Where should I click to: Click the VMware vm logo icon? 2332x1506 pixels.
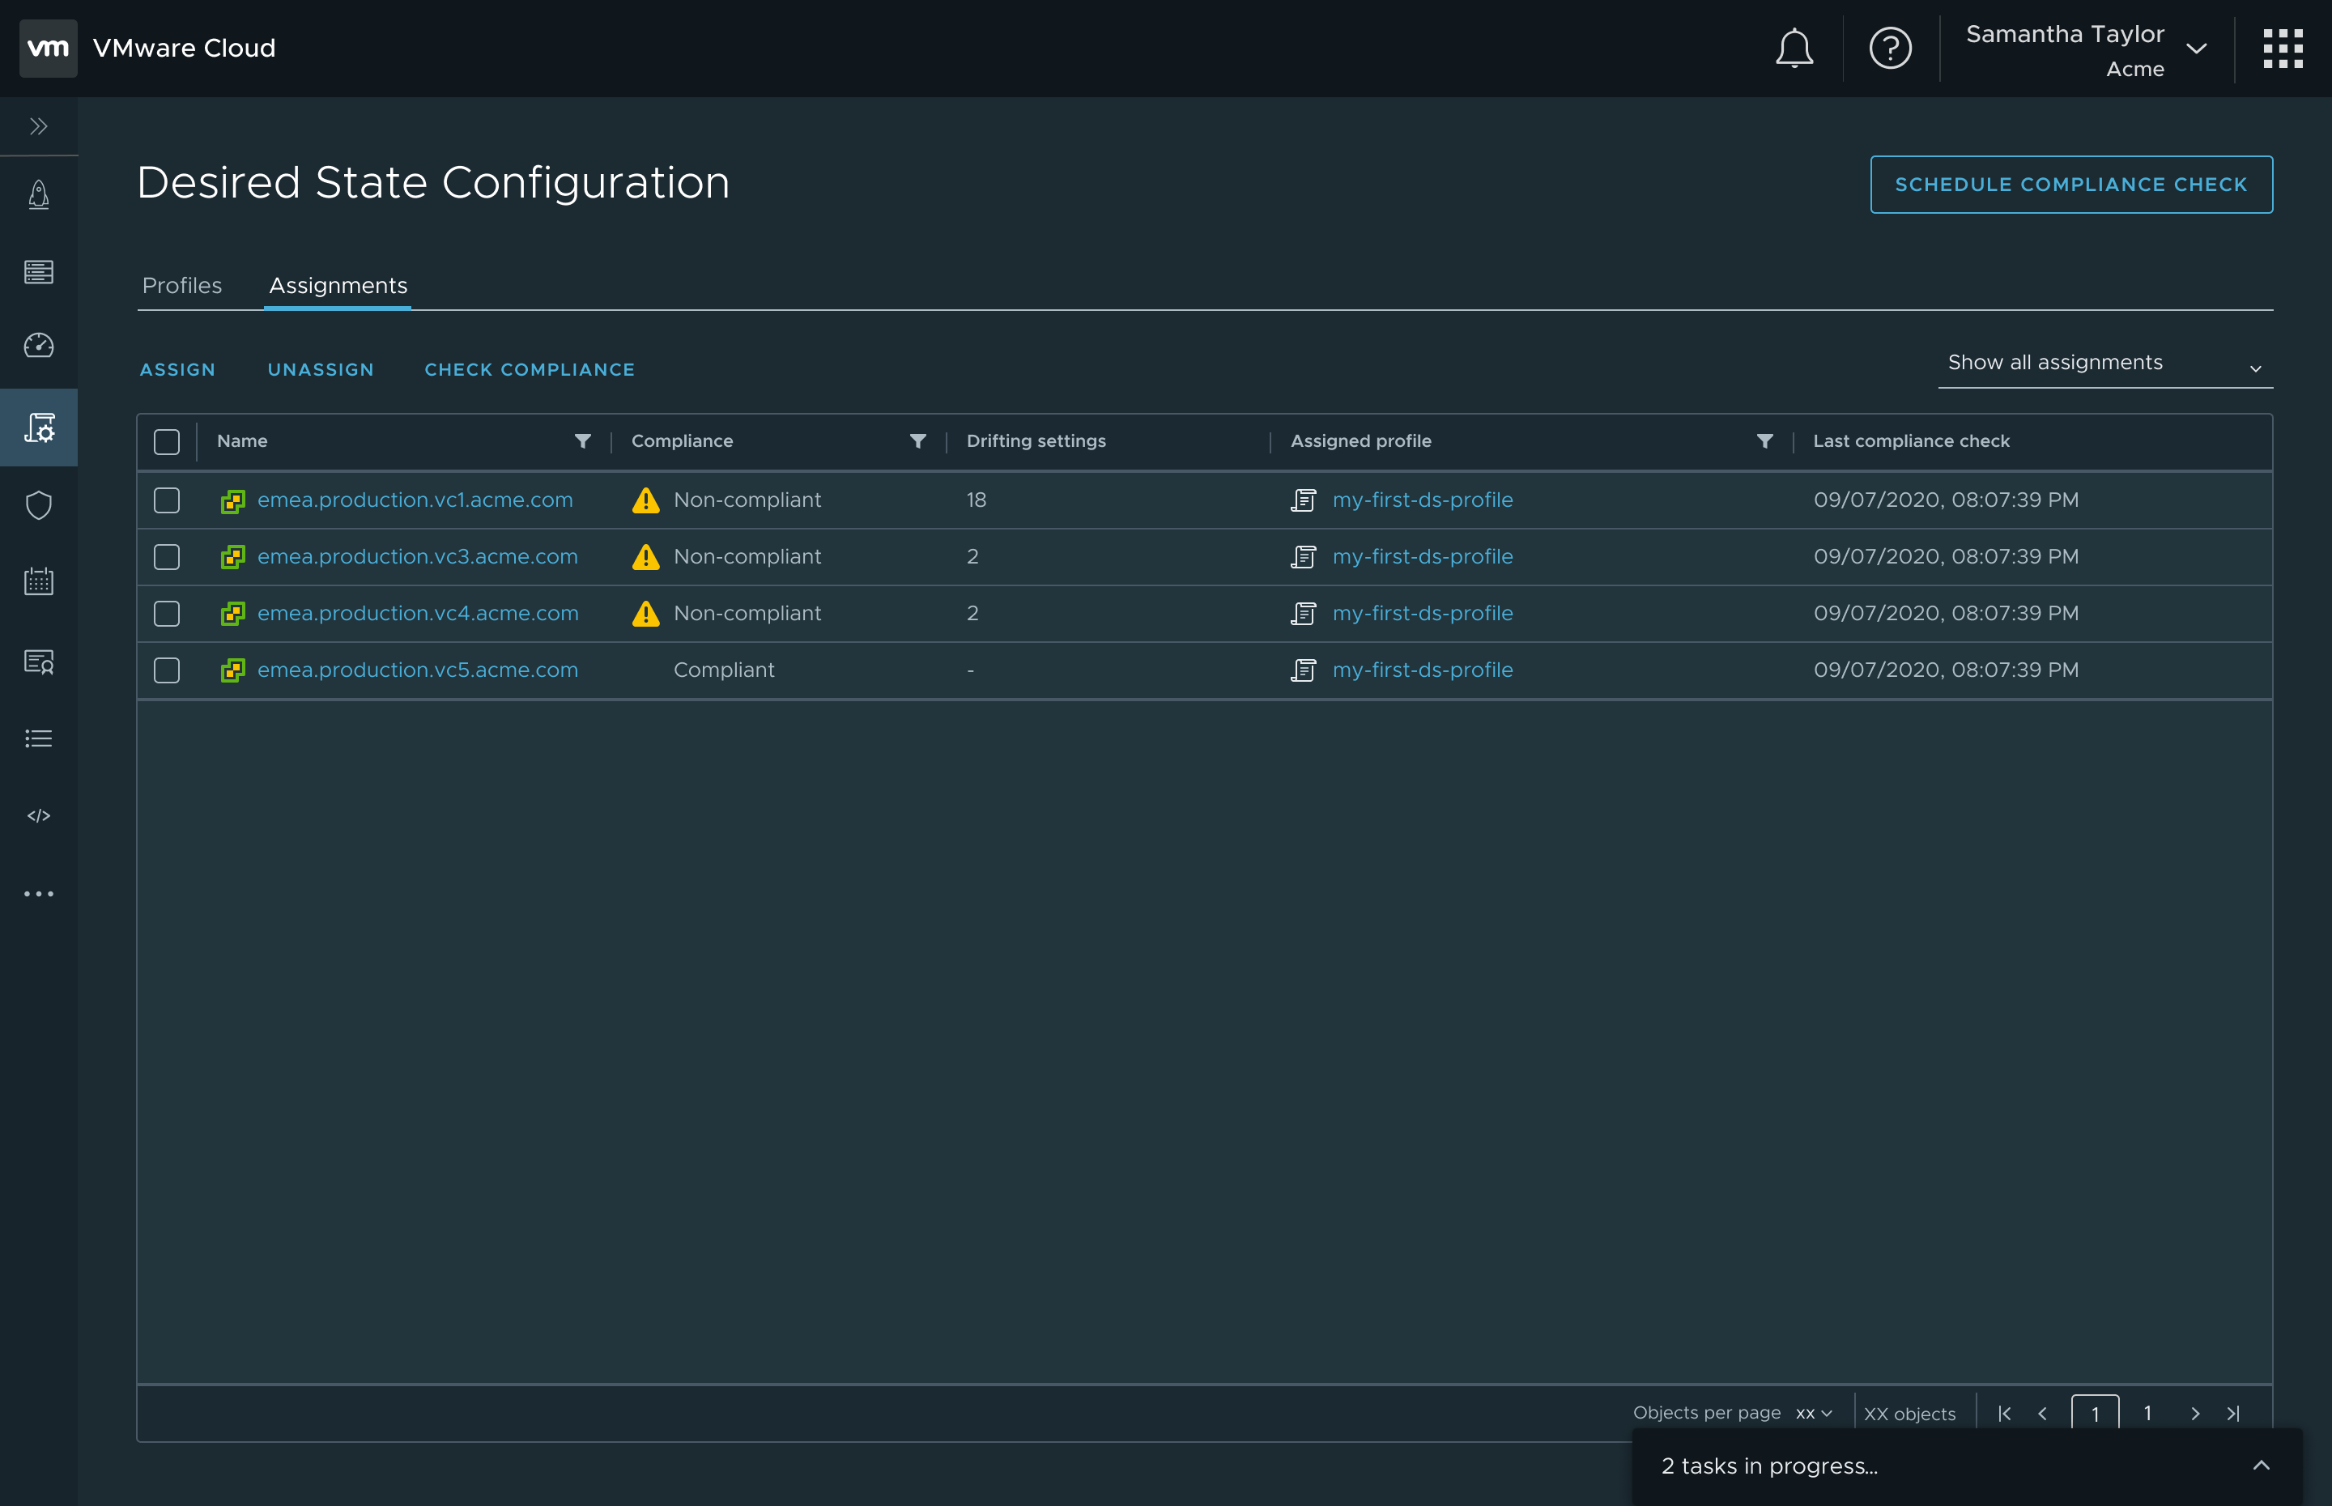tap(48, 48)
